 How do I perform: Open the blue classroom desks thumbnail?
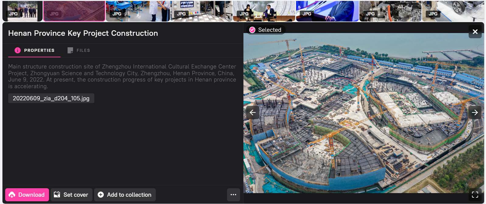[138, 11]
